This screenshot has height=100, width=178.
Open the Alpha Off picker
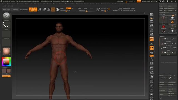point(6,34)
